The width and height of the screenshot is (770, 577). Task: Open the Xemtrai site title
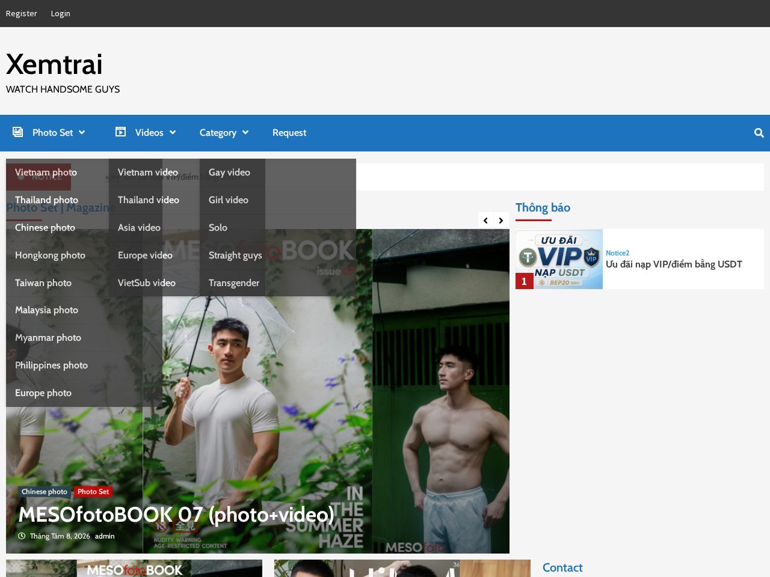point(54,64)
